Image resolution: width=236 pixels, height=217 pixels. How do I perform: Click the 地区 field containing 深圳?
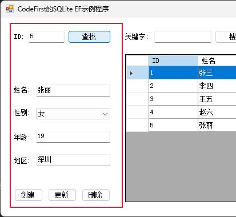click(73, 160)
